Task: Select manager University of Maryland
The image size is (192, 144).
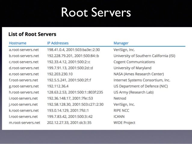Action: click(132, 68)
